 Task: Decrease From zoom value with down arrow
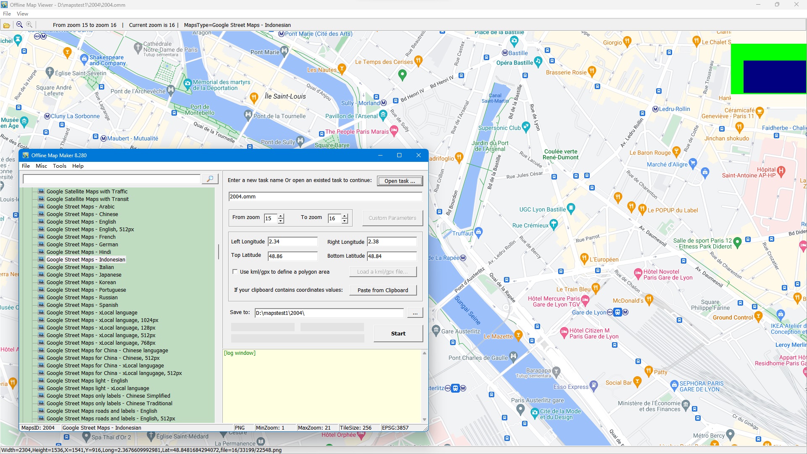pos(281,221)
